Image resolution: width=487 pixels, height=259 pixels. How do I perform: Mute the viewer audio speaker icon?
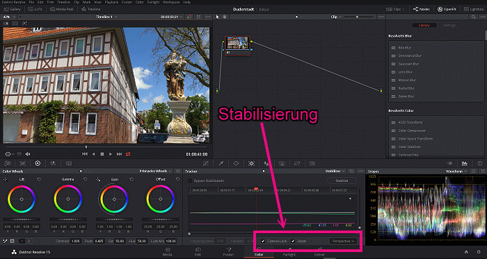(28, 154)
